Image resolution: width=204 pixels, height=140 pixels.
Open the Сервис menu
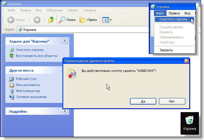point(73,10)
